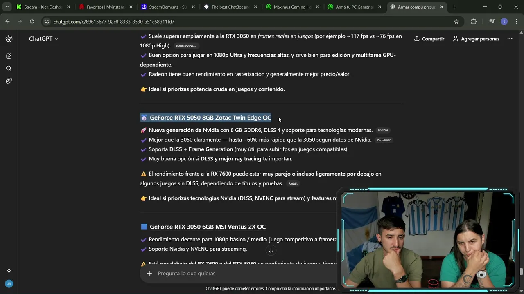The height and width of the screenshot is (294, 524).
Task: Close the Armar compu presupuesto tab
Action: 442,7
